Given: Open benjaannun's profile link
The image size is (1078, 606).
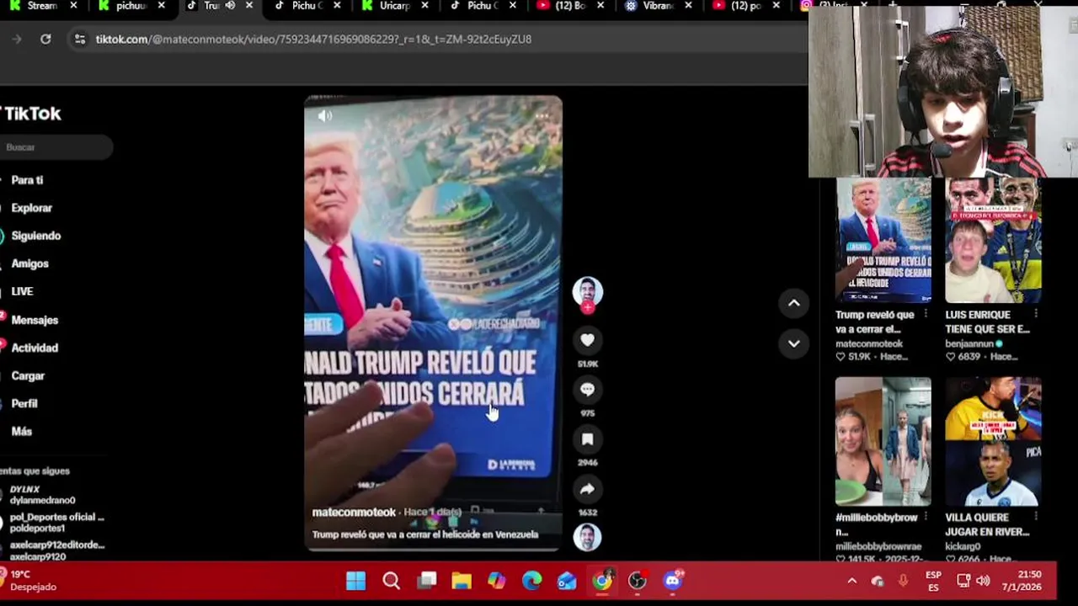Looking at the screenshot, I should 969,343.
